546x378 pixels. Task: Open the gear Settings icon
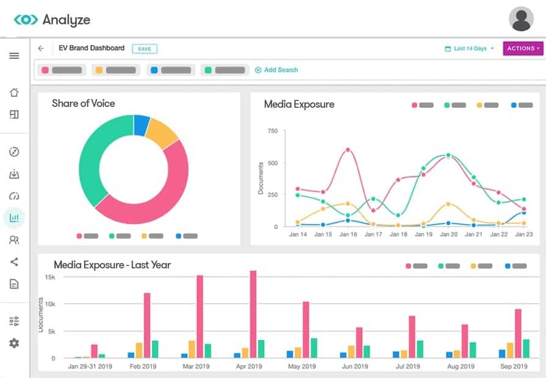pyautogui.click(x=14, y=343)
